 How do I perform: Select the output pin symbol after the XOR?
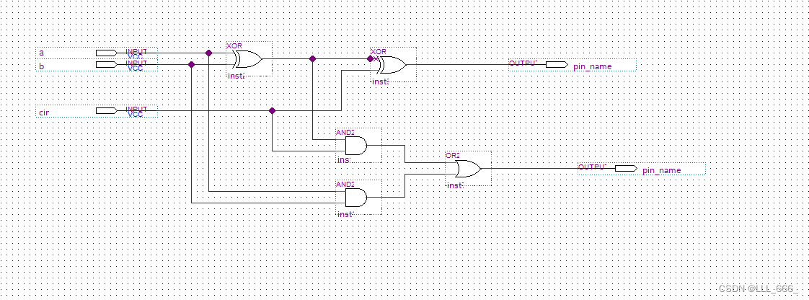tap(557, 65)
